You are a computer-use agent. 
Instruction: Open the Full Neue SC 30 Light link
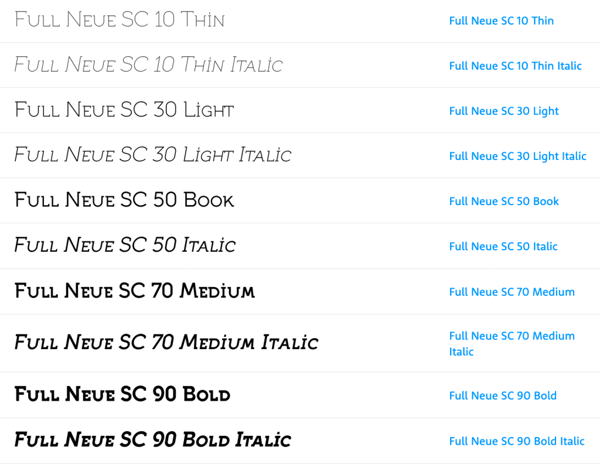pyautogui.click(x=504, y=111)
